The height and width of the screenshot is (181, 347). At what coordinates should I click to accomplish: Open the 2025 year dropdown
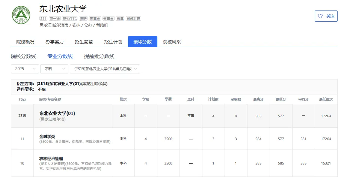click(25, 69)
